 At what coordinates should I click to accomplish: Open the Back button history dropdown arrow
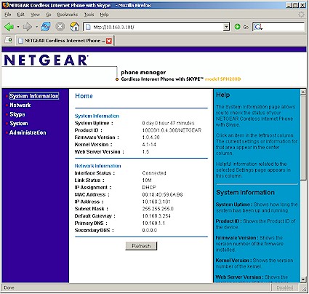click(18, 27)
